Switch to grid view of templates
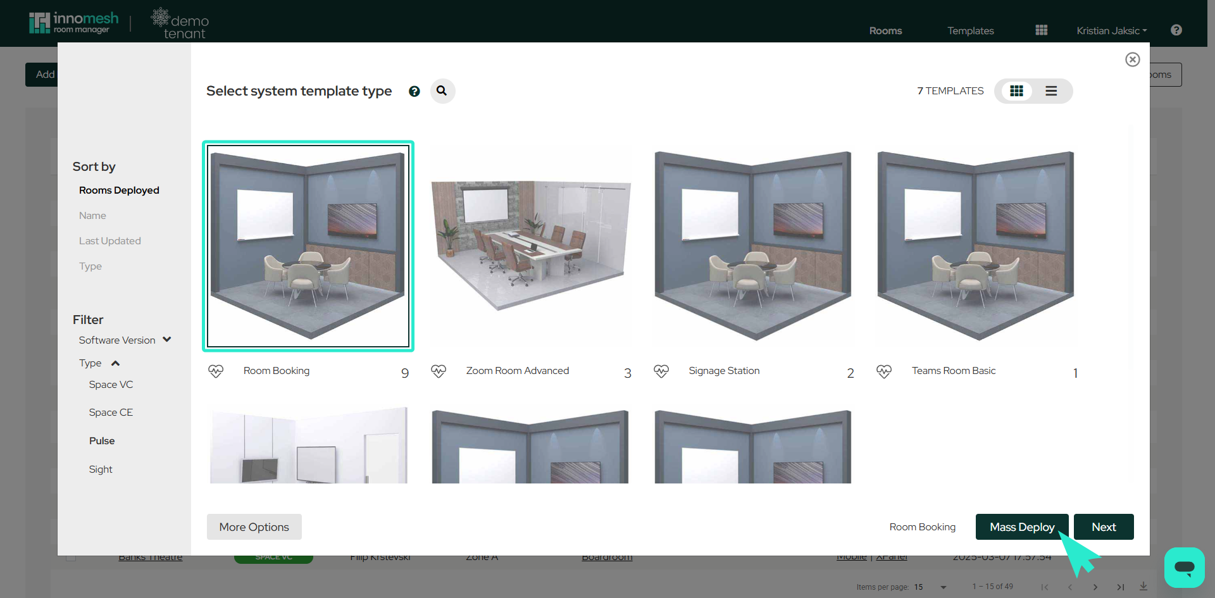1215x598 pixels. point(1016,91)
